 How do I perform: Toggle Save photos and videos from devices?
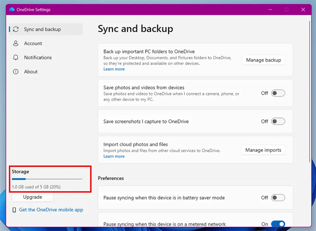(x=278, y=93)
